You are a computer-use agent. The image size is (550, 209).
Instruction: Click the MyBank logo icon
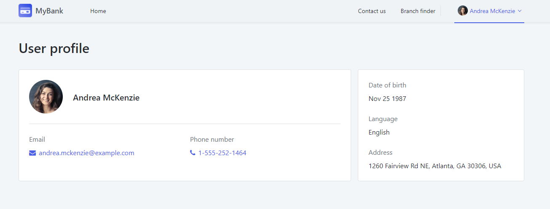coord(25,11)
